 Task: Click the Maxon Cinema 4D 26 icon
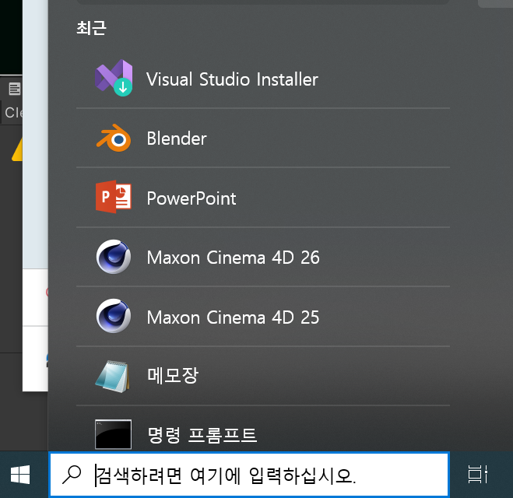click(x=114, y=257)
